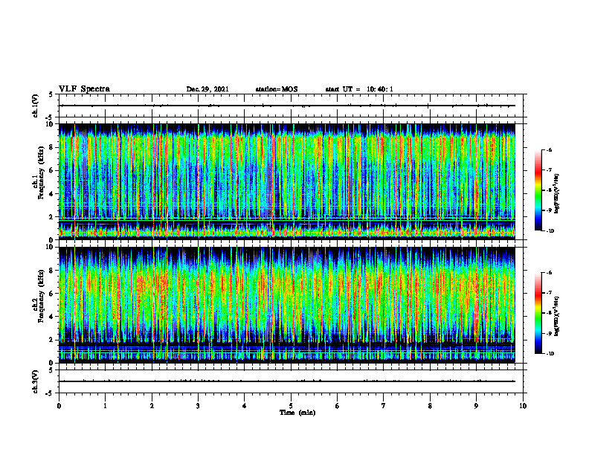The height and width of the screenshot is (455, 589).
Task: Click inside the ch.1 spectrogram plot
Action: pos(287,181)
